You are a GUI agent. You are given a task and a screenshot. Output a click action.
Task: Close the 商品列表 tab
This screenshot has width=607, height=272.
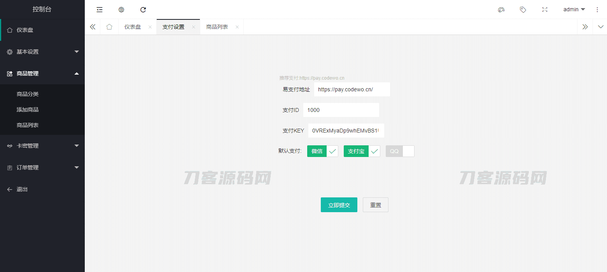pos(237,27)
